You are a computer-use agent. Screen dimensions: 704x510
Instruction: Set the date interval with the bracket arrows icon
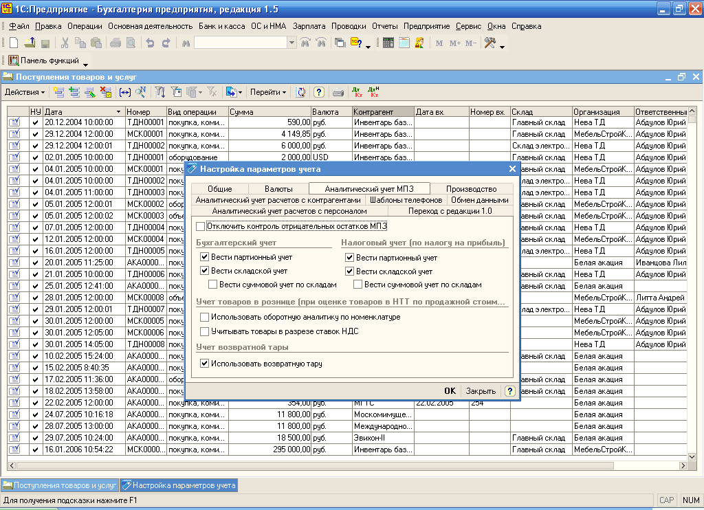(125, 92)
